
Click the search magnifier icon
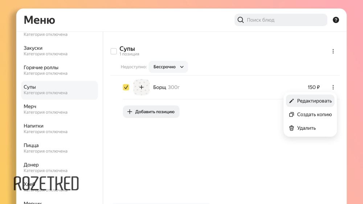(240, 20)
